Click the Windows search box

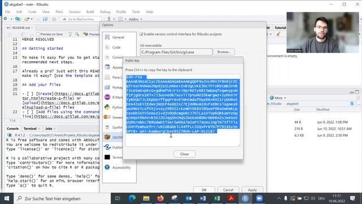(x=62, y=198)
